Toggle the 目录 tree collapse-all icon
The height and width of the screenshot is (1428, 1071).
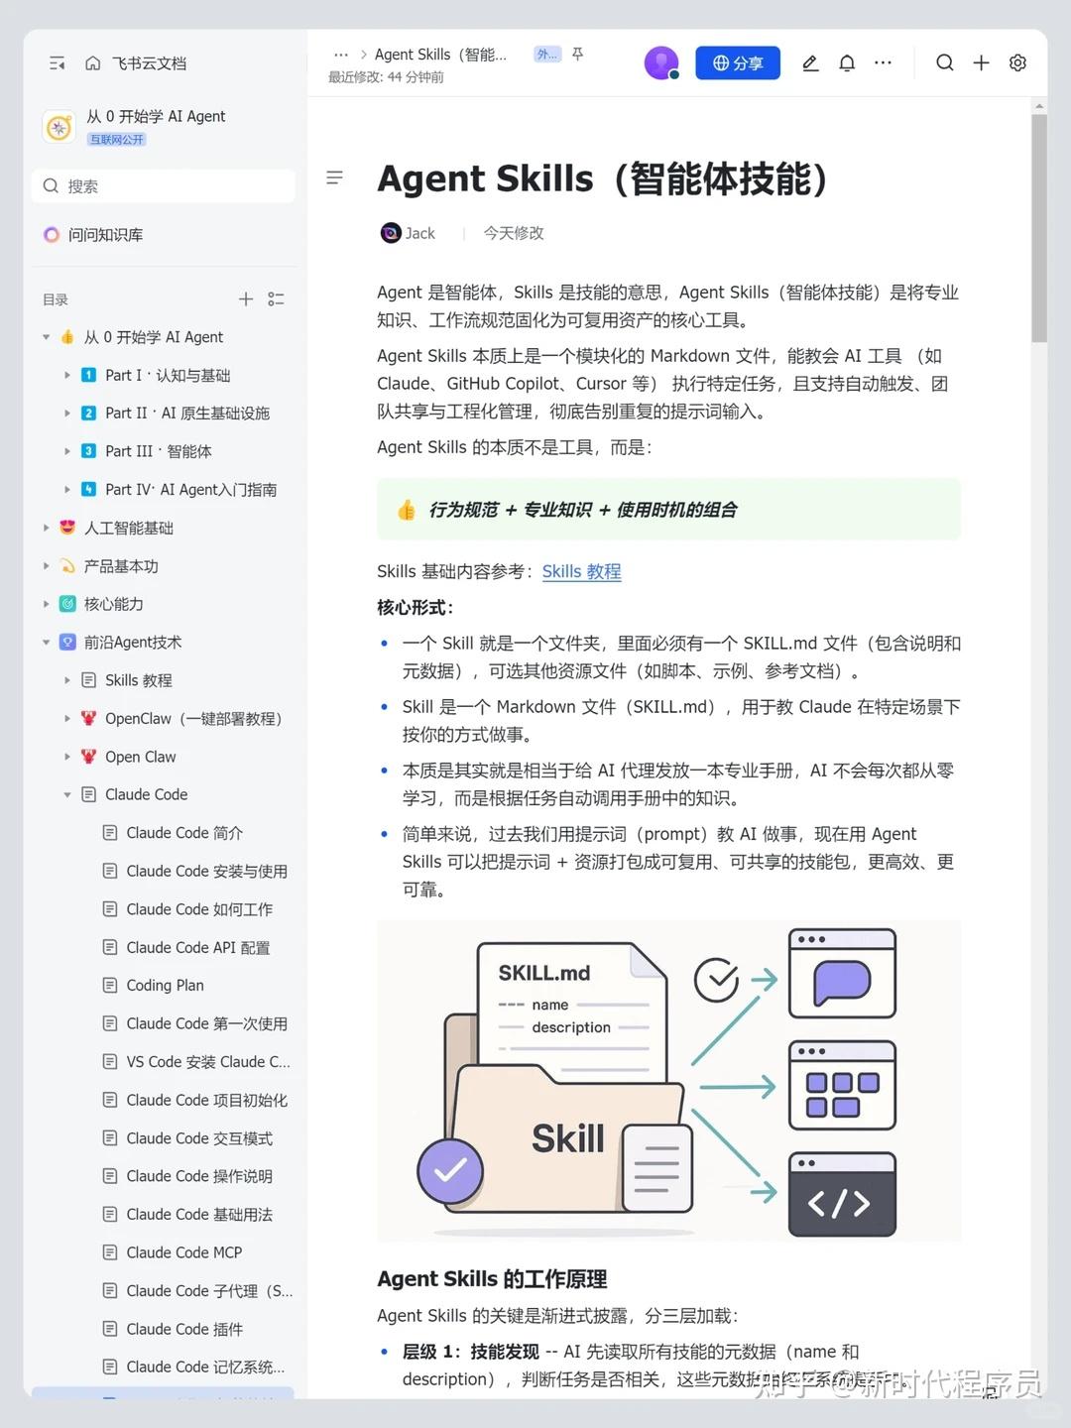pyautogui.click(x=277, y=298)
